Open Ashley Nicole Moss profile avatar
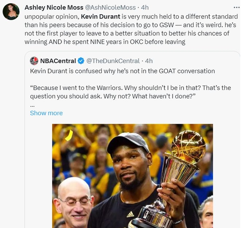The image size is (241, 228). point(11,12)
